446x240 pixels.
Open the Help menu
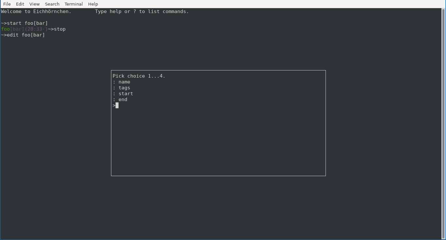[x=93, y=4]
